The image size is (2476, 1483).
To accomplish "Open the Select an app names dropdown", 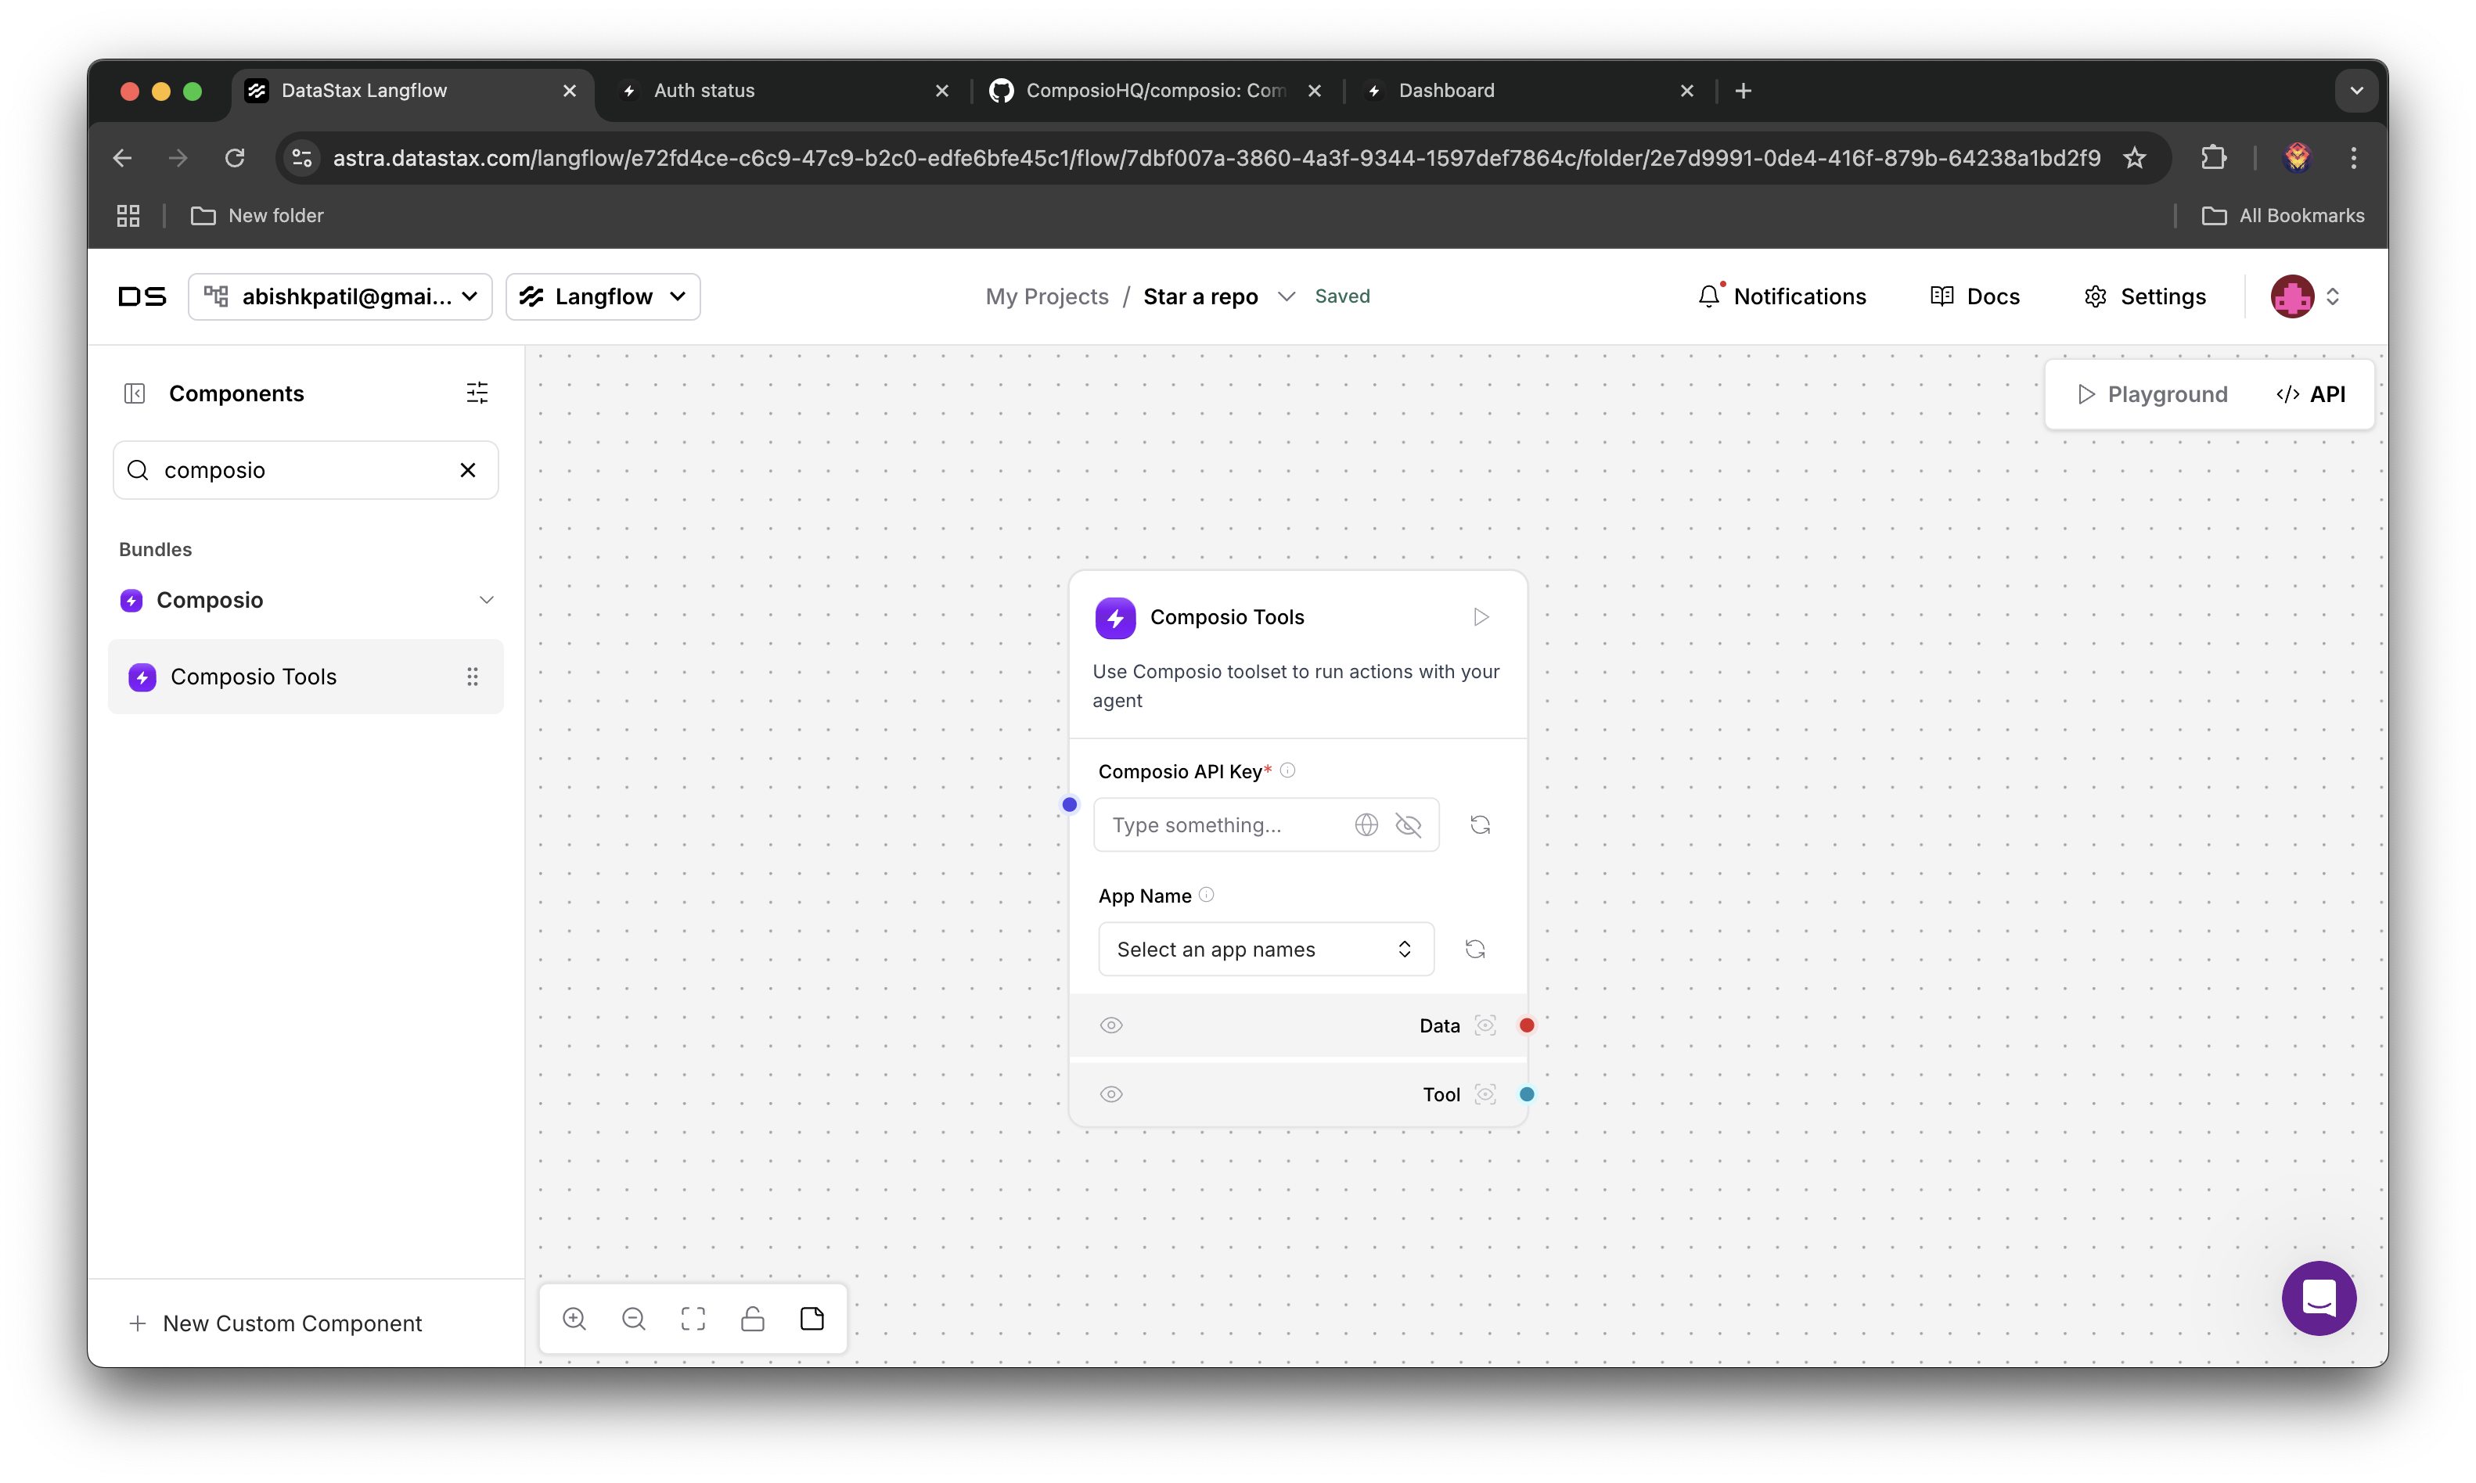I will pos(1265,950).
